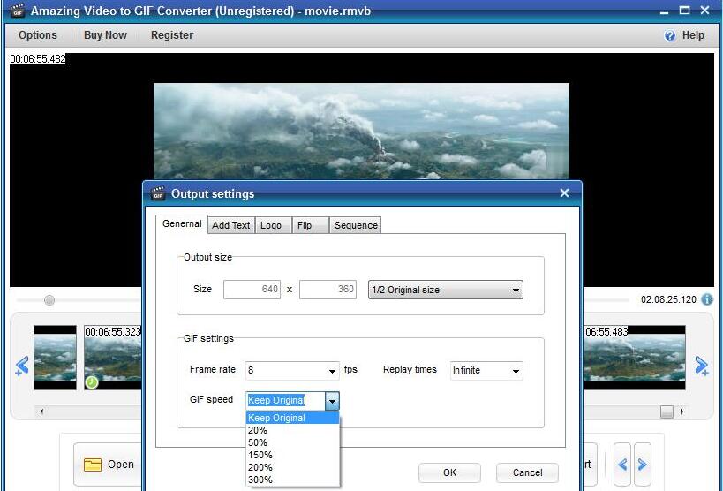
Task: Choose 200% GIF speed
Action: [x=292, y=467]
